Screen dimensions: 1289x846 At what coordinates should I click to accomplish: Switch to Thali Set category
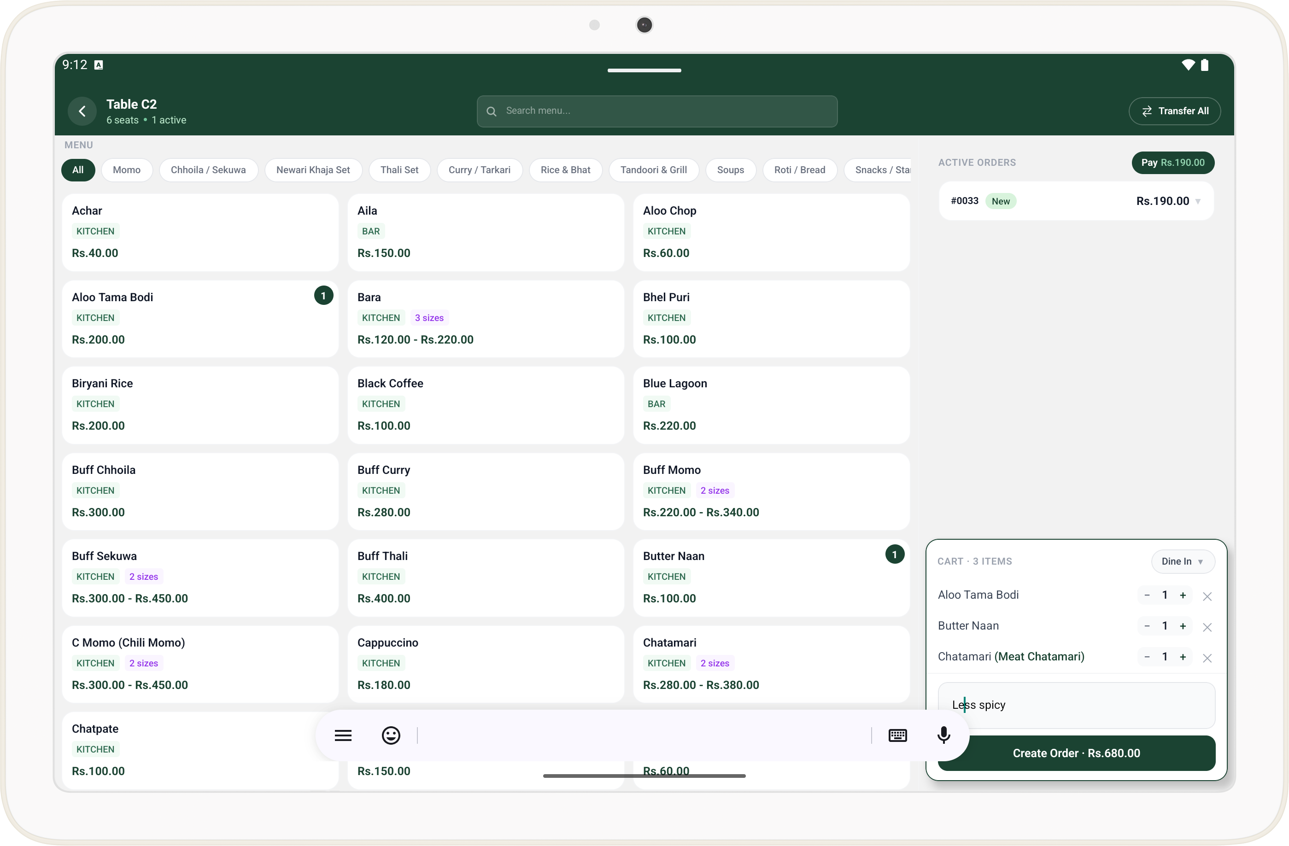point(399,170)
